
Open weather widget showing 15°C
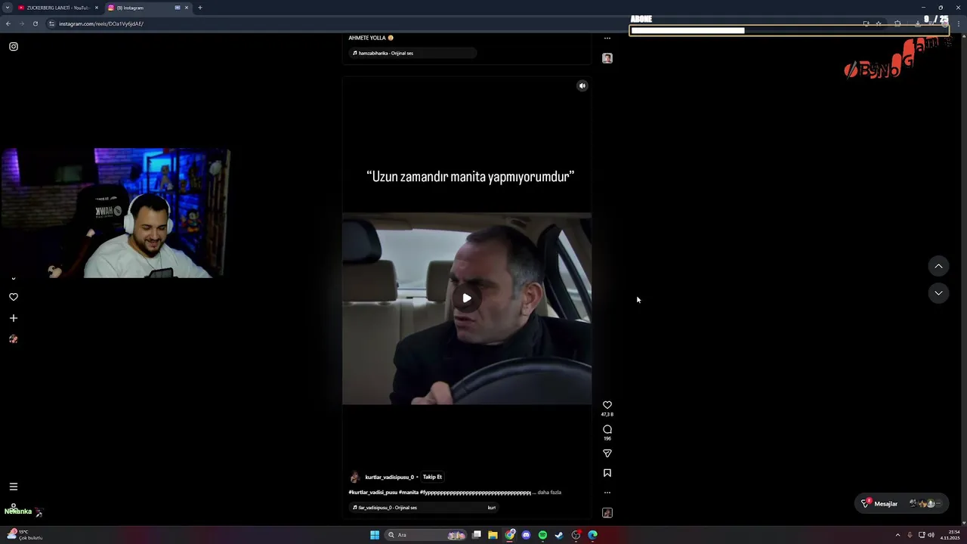24,535
